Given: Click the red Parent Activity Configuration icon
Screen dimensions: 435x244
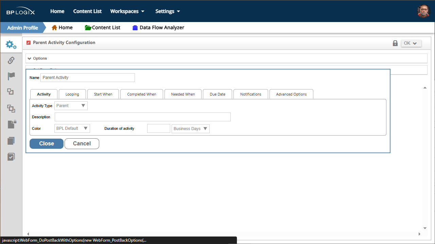Looking at the screenshot, I should coord(29,43).
